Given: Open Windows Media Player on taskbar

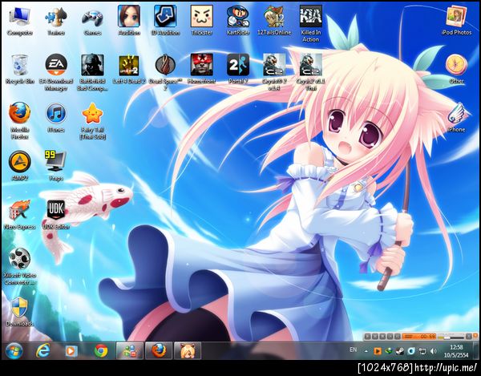Looking at the screenshot, I should pos(71,351).
